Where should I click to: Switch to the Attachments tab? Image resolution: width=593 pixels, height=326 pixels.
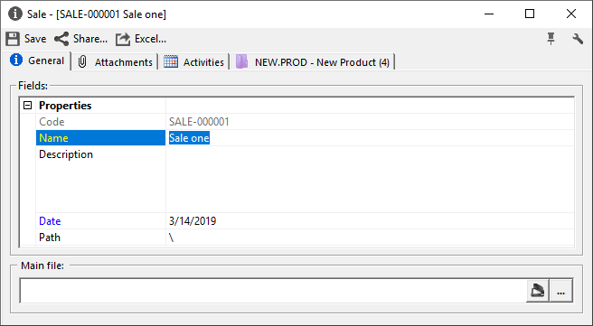[115, 62]
